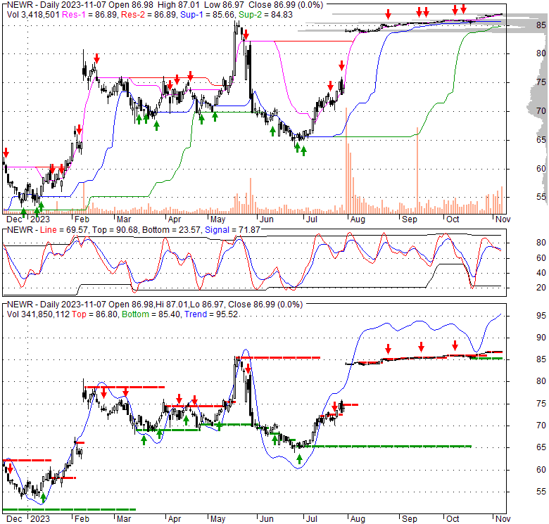Click 'Top = 86.80' in bottom chart legend
Screen dimensions: 549x524
coord(95,314)
